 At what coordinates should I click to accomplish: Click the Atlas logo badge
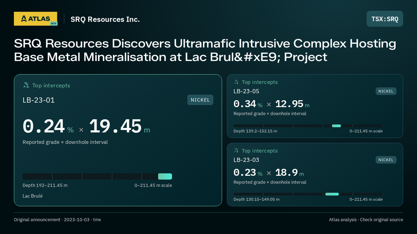pyautogui.click(x=35, y=19)
